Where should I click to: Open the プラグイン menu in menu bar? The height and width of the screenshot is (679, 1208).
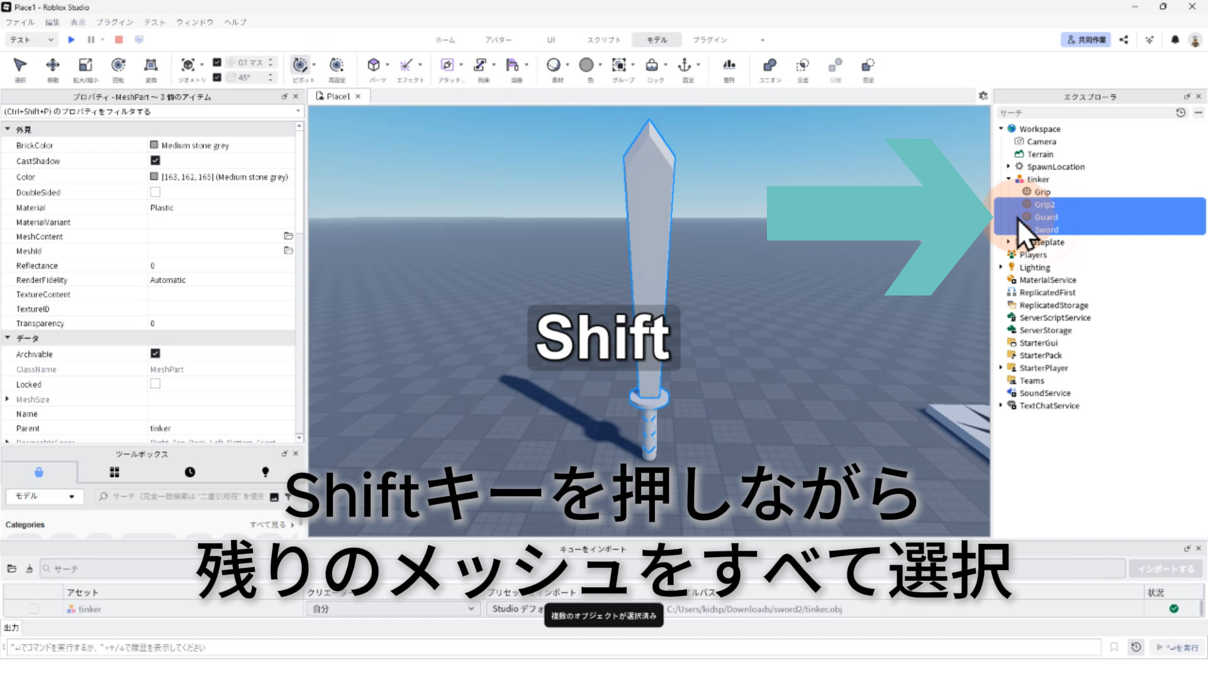(x=115, y=22)
